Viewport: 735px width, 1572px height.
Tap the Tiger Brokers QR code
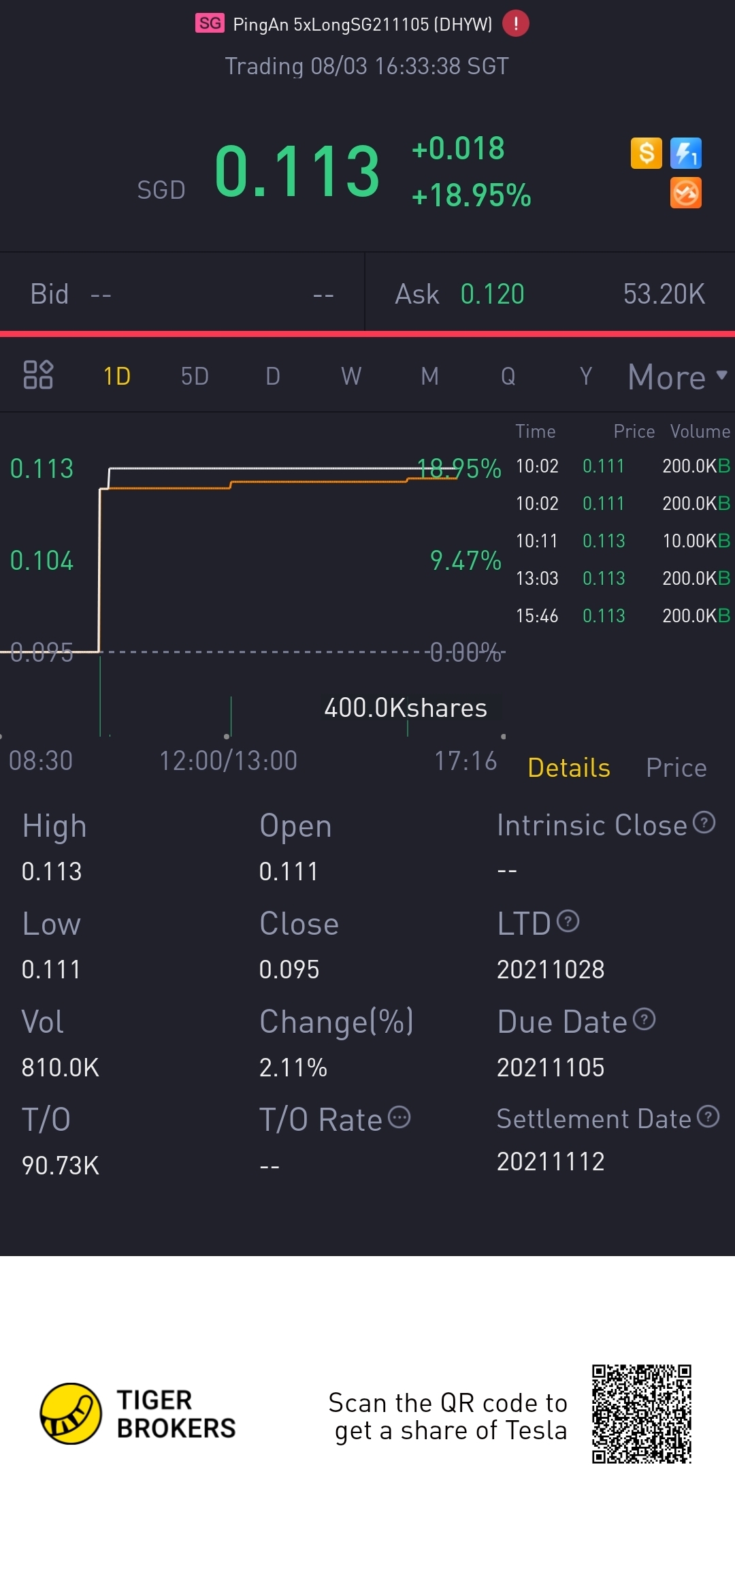[641, 1413]
